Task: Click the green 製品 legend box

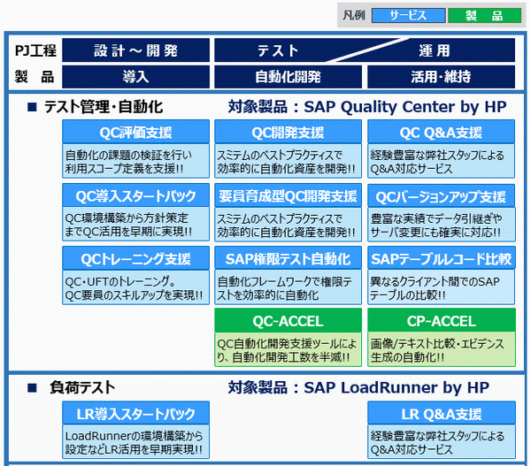Action: click(484, 16)
